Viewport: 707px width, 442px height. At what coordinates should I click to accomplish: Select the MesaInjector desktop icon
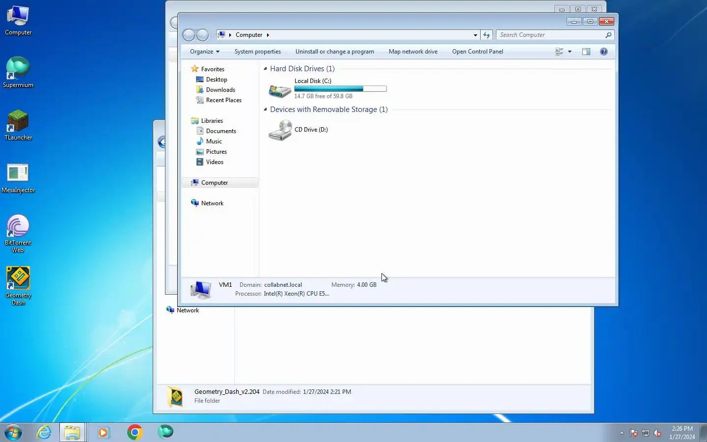pyautogui.click(x=18, y=177)
